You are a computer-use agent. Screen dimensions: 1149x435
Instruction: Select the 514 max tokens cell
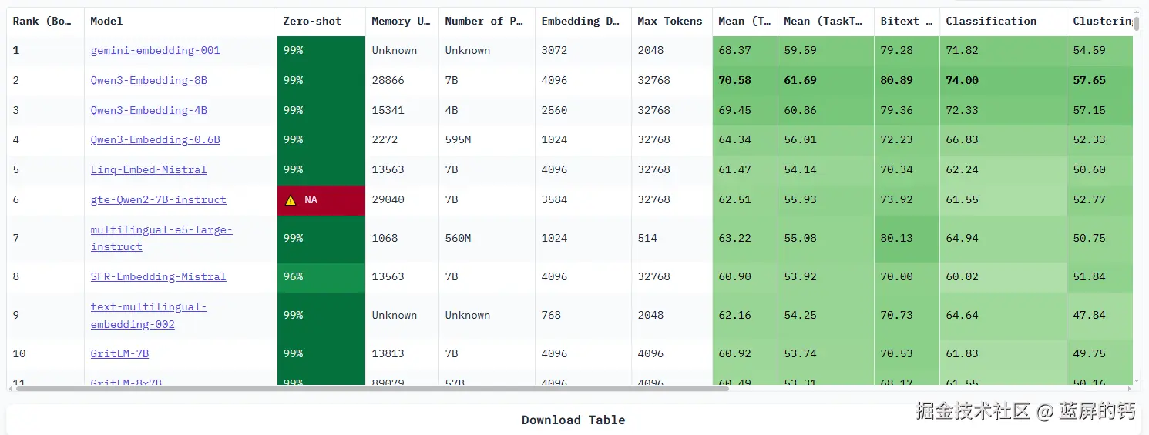pyautogui.click(x=672, y=239)
